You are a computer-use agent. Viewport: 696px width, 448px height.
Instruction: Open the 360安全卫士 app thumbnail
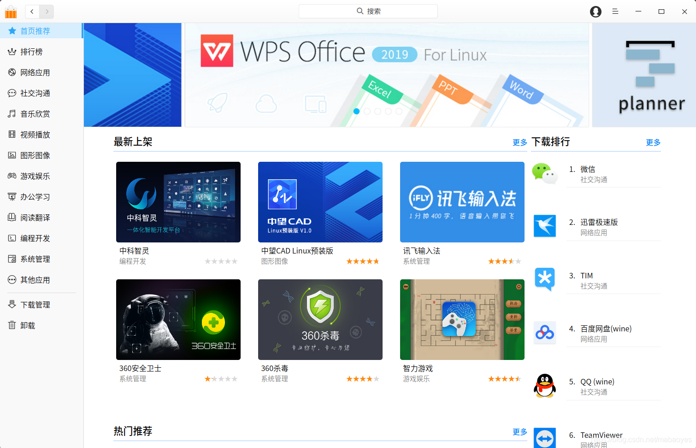178,319
